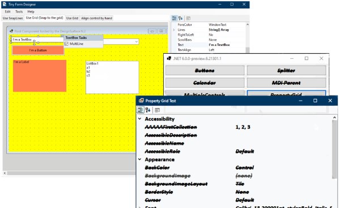Toggle the MultiLine checkbox in TextBox Tasks
The height and width of the screenshot is (208, 340).
(66, 44)
